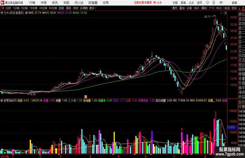
Task: Click the 11310 volume axis marker
Action: point(232,127)
